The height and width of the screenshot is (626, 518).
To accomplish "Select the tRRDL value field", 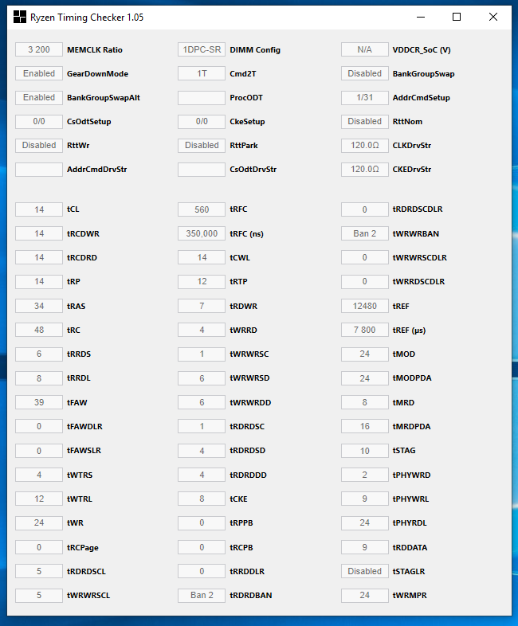I will (39, 378).
